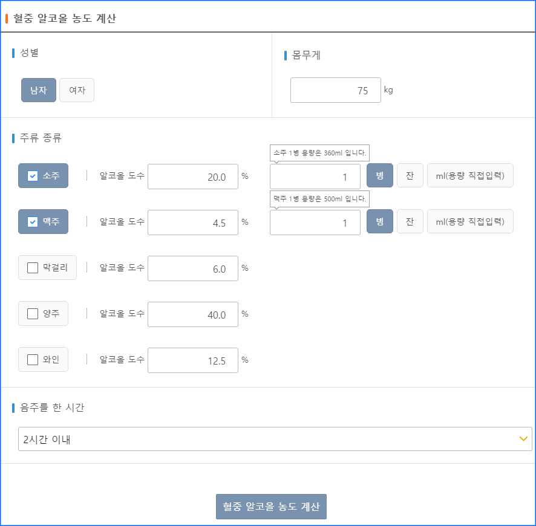Switch beer quantity unit to 잔

(x=410, y=221)
